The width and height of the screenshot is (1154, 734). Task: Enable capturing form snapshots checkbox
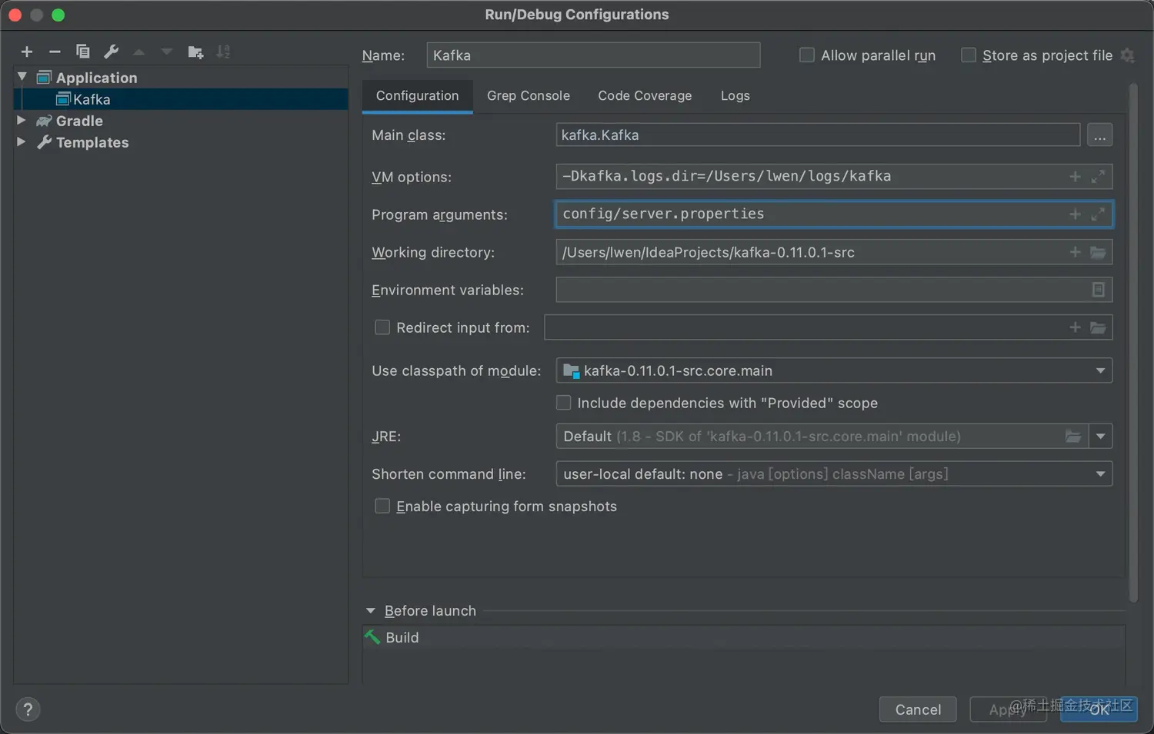tap(382, 506)
